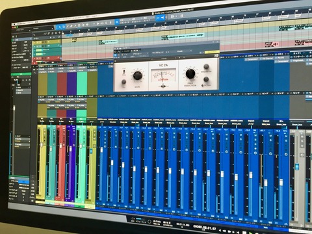312x234 pixels.
Task: Move the purple channel fader
Action: point(70,149)
